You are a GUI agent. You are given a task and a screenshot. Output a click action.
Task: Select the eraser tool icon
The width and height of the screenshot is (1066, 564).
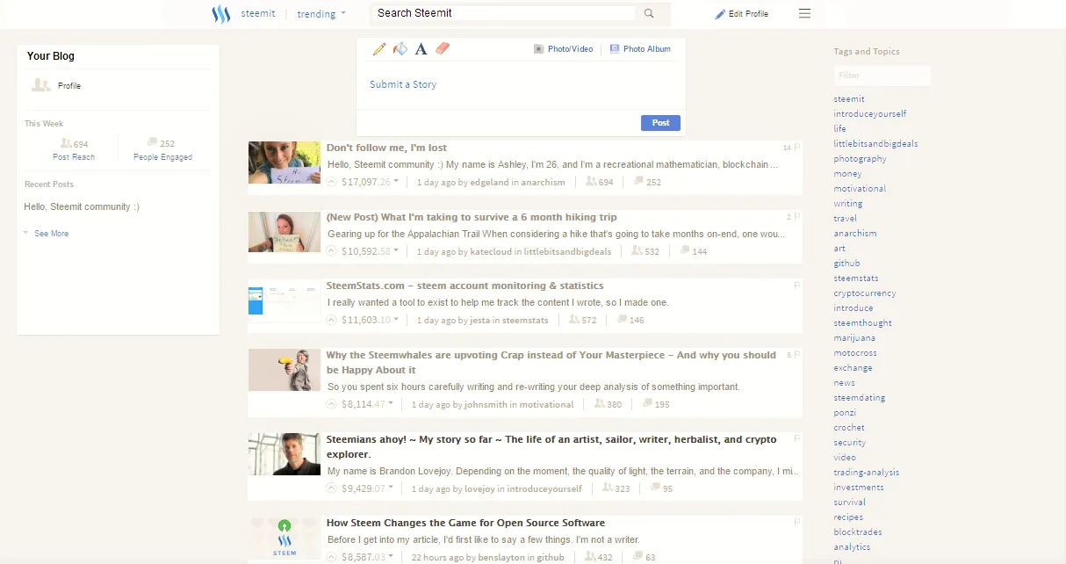(x=443, y=48)
